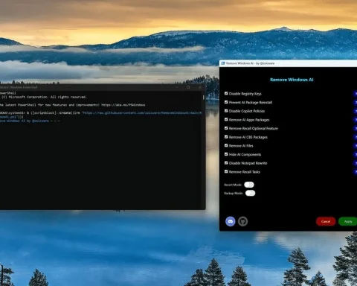The height and width of the screenshot is (286, 357).
Task: Uncheck the Remove AI CBS Packages checkbox
Action: pyautogui.click(x=226, y=137)
